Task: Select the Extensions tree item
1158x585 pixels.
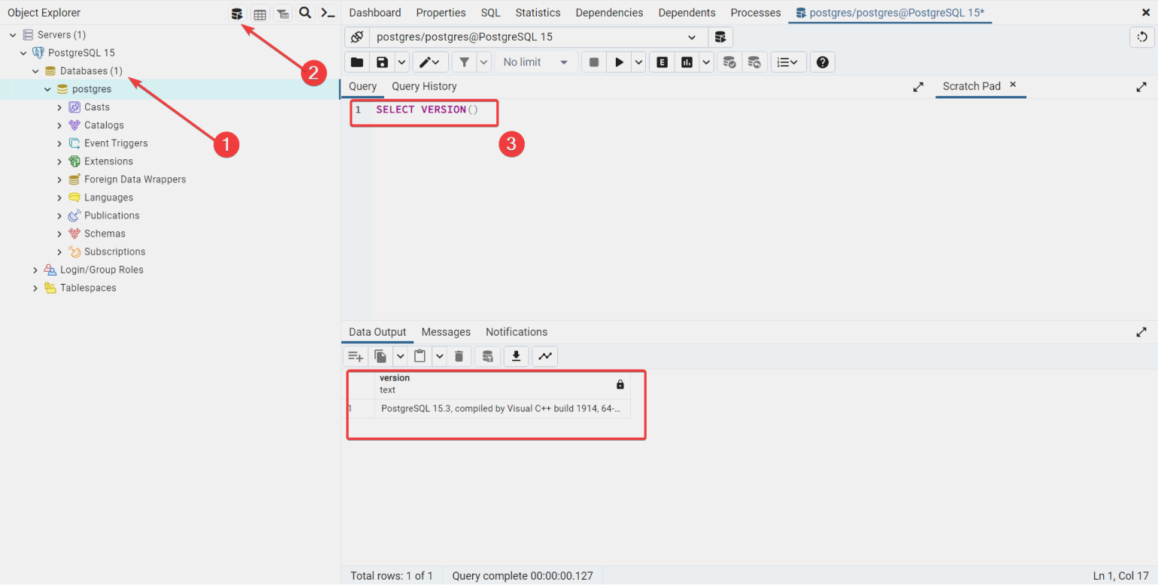Action: pyautogui.click(x=108, y=161)
